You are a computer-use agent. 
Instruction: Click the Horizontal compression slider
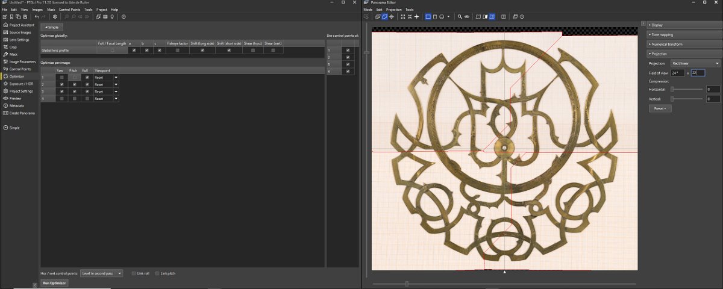[x=687, y=89]
